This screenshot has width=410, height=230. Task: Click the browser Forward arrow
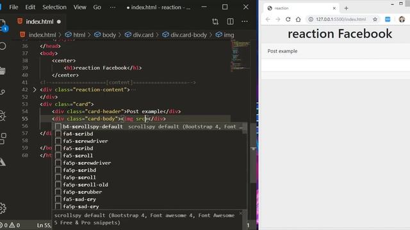point(278,19)
